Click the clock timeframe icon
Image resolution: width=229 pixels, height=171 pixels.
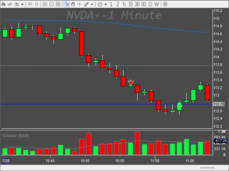click(x=100, y=4)
